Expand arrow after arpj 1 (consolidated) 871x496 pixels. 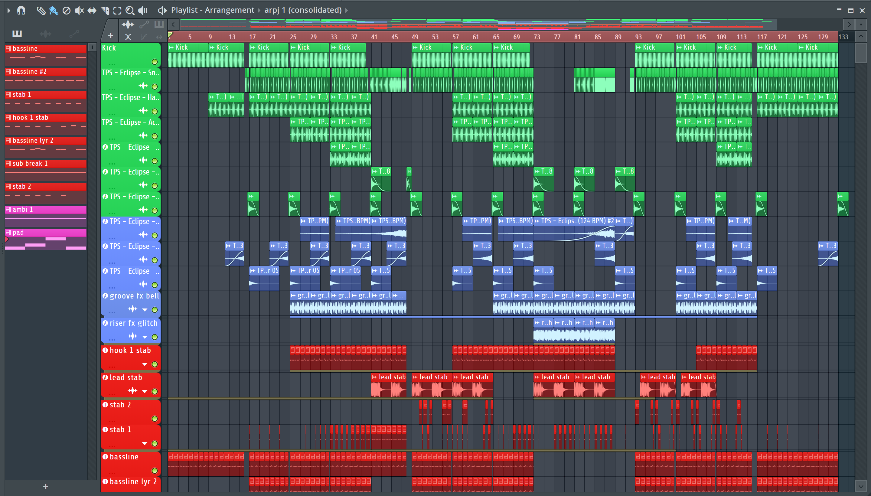[347, 10]
